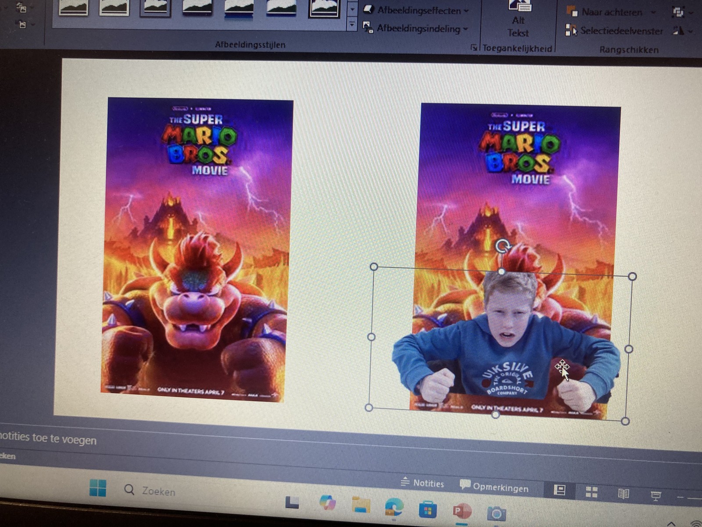702x527 pixels.
Task: Click the rotation handle above the boy's photo
Action: point(502,246)
